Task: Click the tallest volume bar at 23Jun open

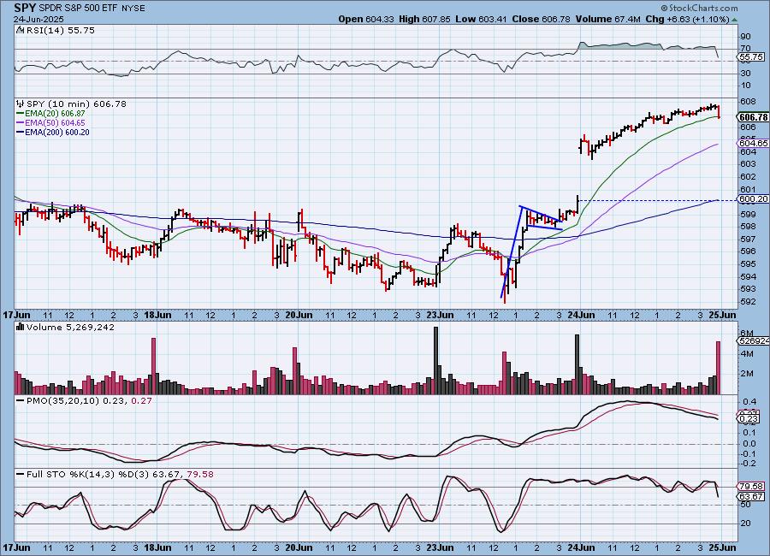Action: 435,360
